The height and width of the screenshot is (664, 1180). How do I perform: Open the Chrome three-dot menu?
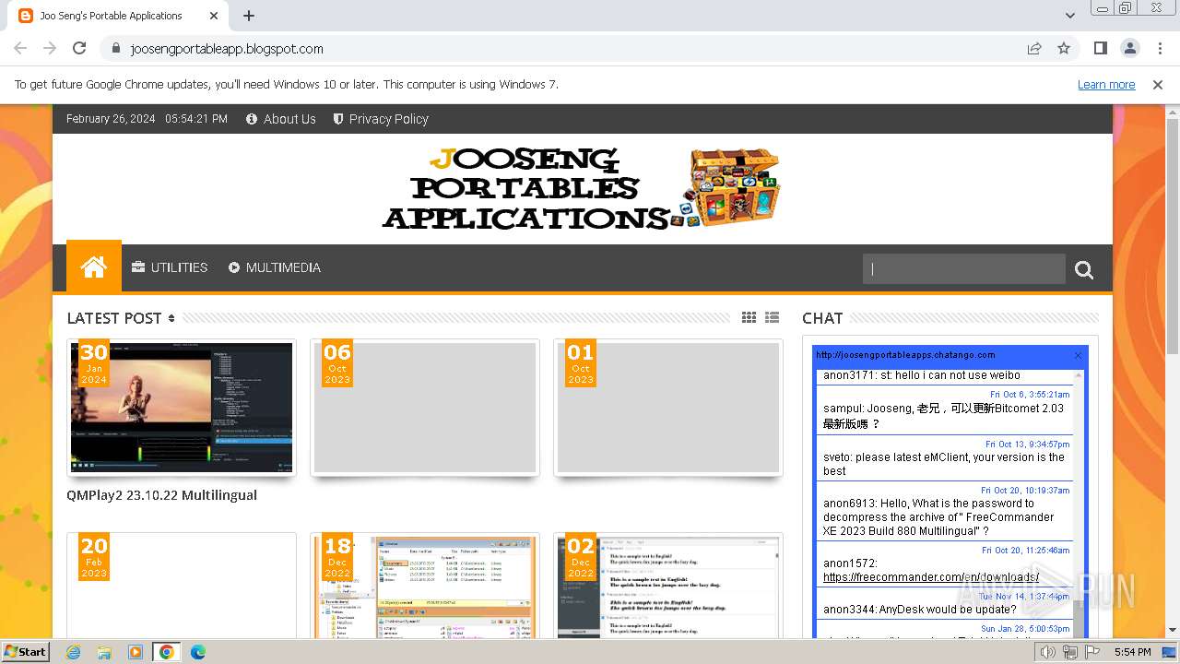1159,48
